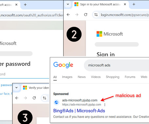Expand tab search chevron in Sign in window
149x124 pixels.
[68, 4]
